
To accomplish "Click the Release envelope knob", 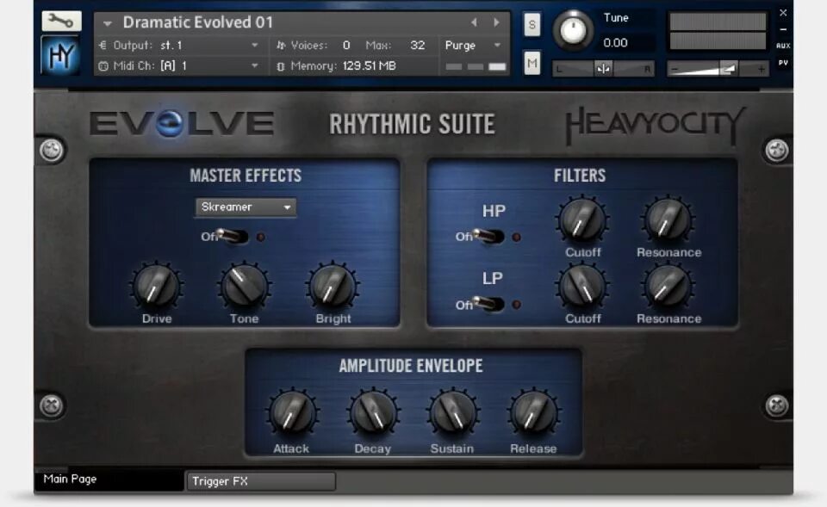I will tap(533, 414).
